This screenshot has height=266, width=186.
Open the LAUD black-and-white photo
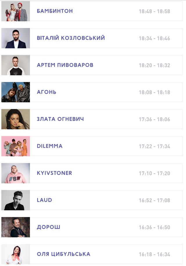point(16,200)
